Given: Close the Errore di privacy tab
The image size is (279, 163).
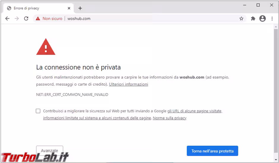Looking at the screenshot, I should [x=69, y=8].
